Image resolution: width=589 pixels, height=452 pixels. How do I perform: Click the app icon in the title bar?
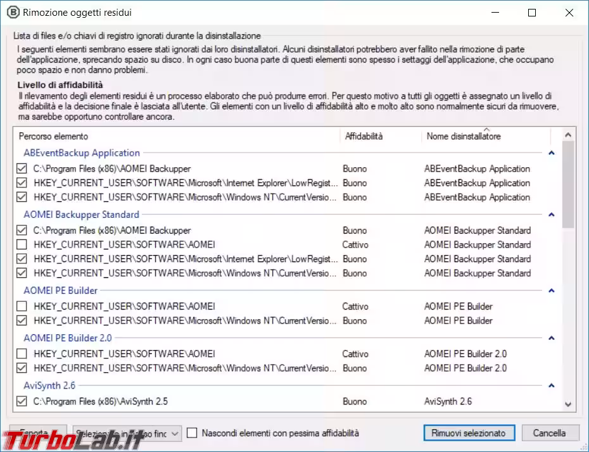pos(12,12)
